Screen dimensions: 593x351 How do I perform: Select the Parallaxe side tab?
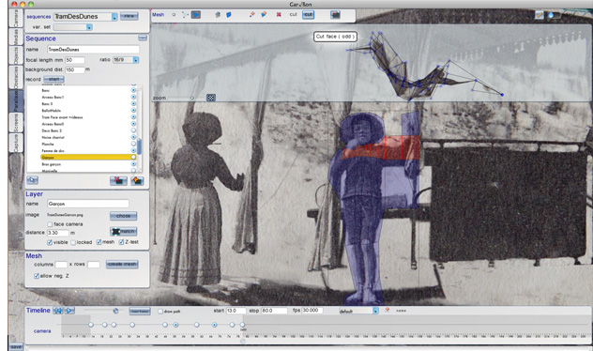[x=16, y=101]
